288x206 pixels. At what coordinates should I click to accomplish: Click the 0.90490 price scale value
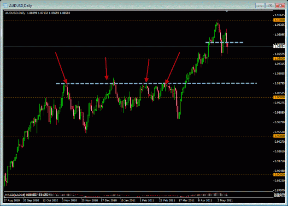(x=280, y=171)
